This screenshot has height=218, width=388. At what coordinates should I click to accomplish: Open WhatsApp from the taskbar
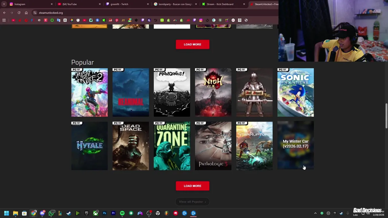[x=51, y=213]
